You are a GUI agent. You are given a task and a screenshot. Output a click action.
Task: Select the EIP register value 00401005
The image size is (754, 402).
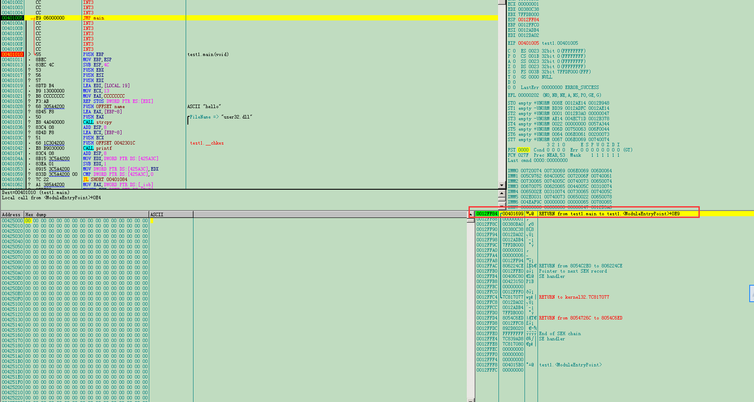(528, 43)
